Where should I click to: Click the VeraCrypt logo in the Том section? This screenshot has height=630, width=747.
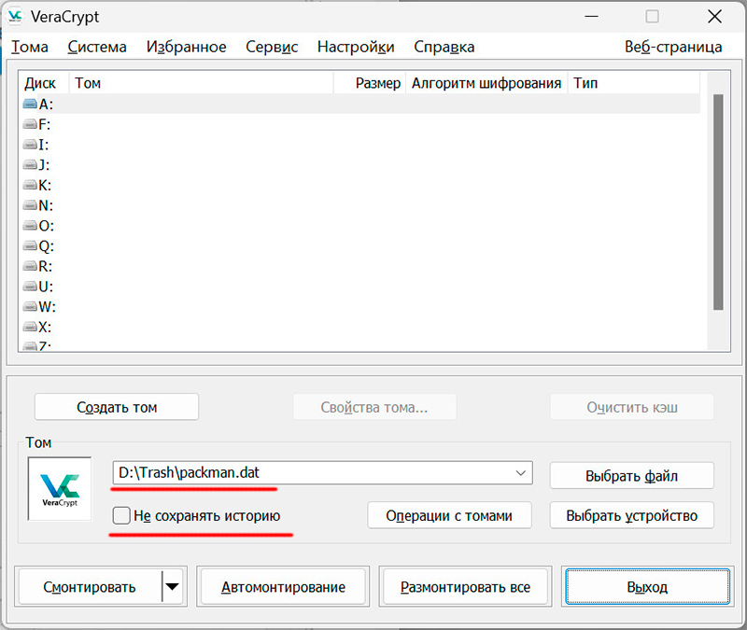[x=60, y=488]
